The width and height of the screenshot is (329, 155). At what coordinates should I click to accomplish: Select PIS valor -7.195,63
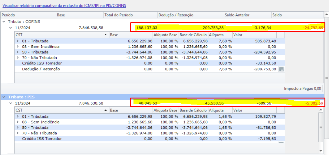tap(267, 139)
